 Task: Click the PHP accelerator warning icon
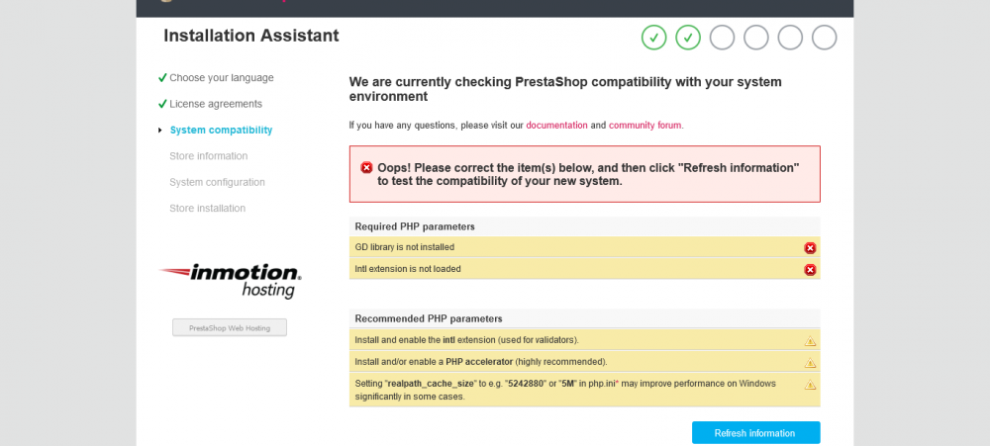[x=810, y=363]
